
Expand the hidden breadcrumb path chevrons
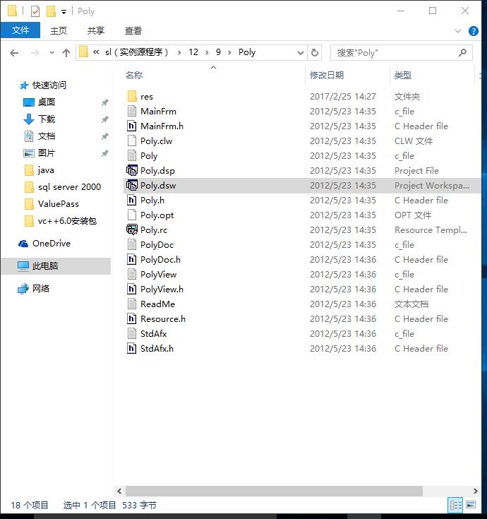tap(96, 52)
